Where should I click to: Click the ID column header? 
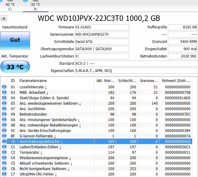(13, 81)
